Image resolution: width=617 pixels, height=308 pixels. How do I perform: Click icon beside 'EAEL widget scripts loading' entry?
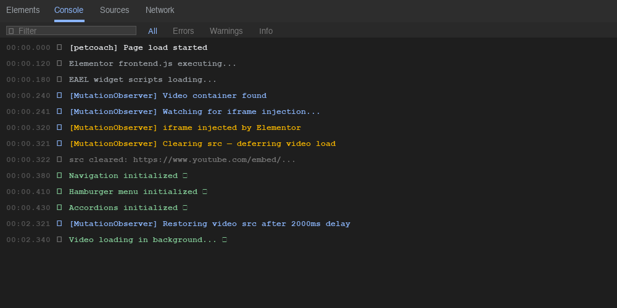(59, 79)
